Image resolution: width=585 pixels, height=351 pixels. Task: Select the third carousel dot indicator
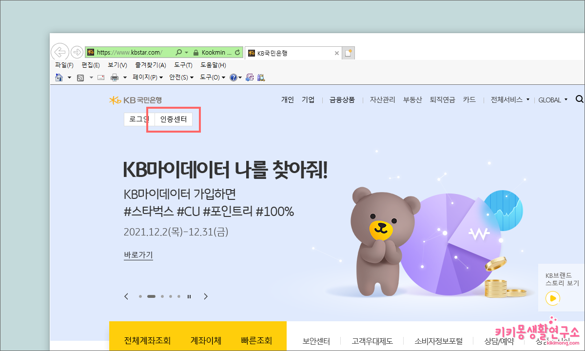pyautogui.click(x=162, y=296)
